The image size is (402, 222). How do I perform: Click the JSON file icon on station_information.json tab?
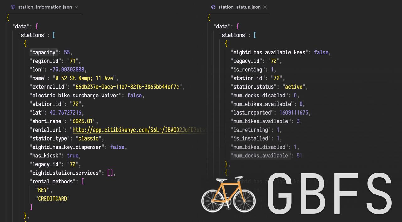13,7
